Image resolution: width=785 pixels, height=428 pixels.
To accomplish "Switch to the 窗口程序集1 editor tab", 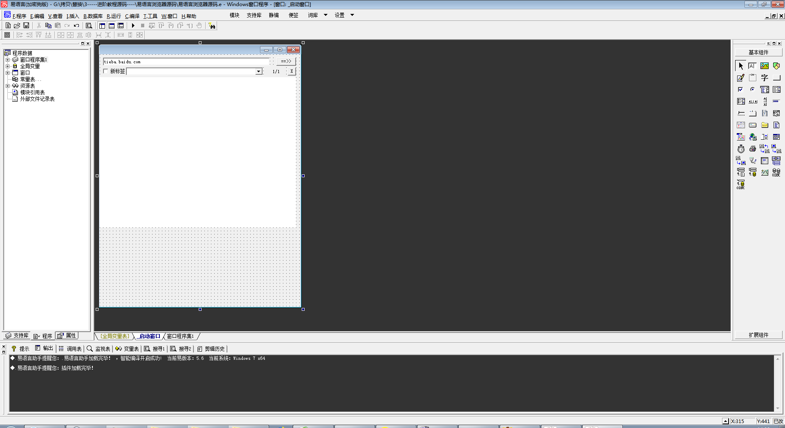I will (x=180, y=336).
